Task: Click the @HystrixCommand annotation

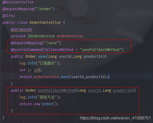Action: pos(26,50)
